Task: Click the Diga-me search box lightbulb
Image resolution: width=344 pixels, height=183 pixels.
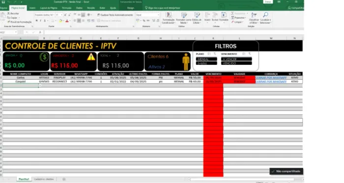Action: click(146, 8)
